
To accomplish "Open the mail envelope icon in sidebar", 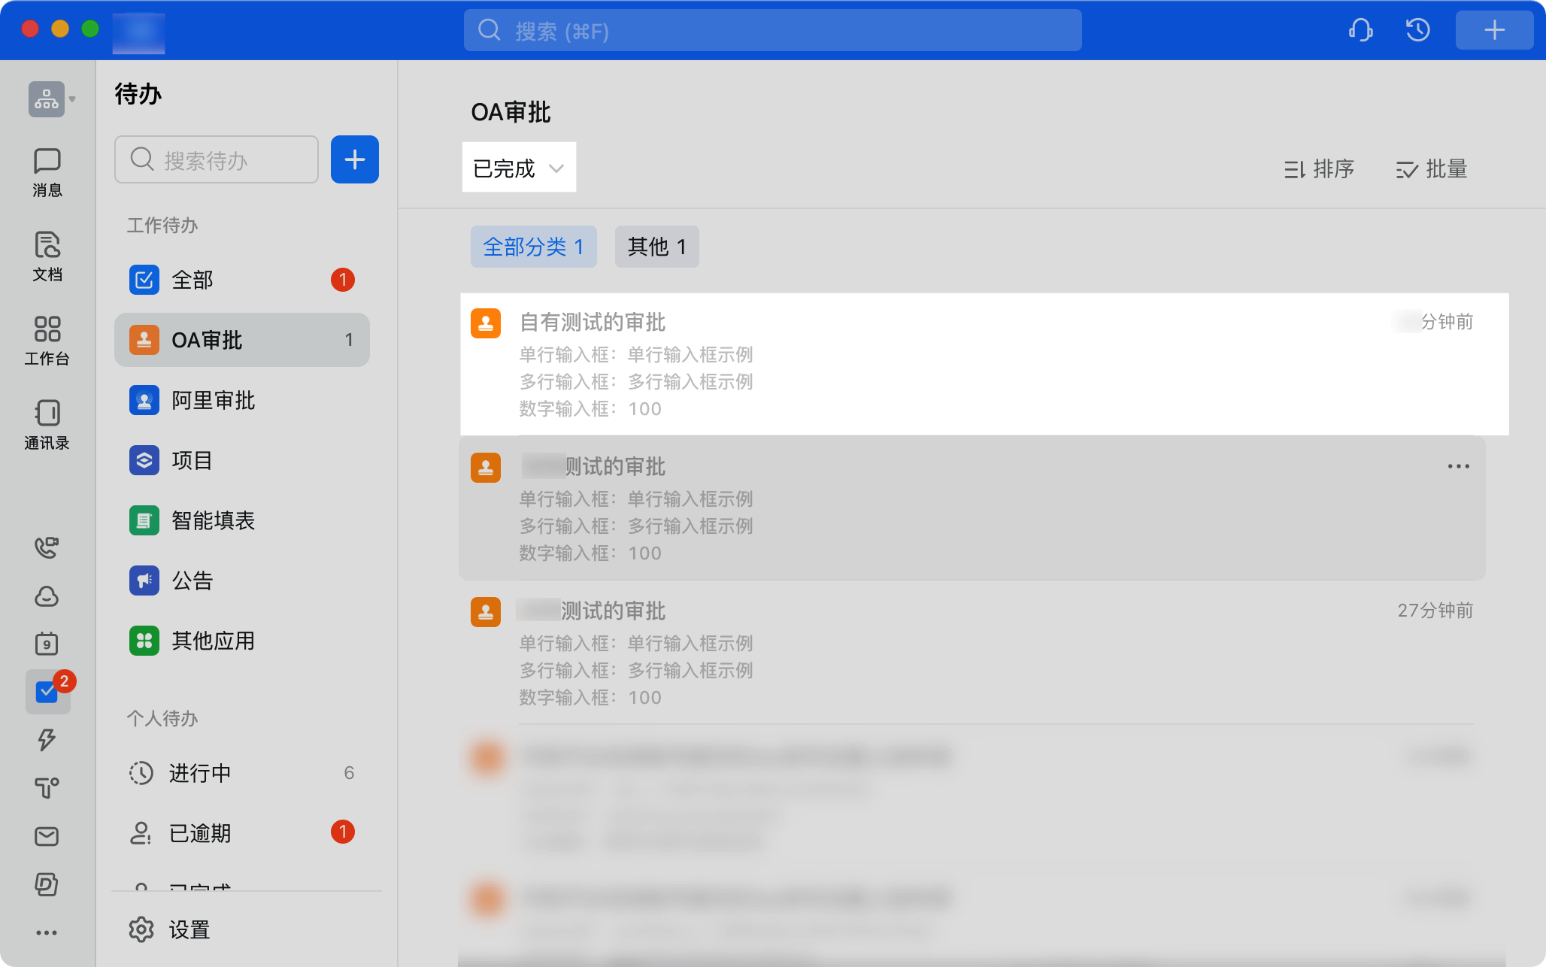I will pyautogui.click(x=47, y=836).
